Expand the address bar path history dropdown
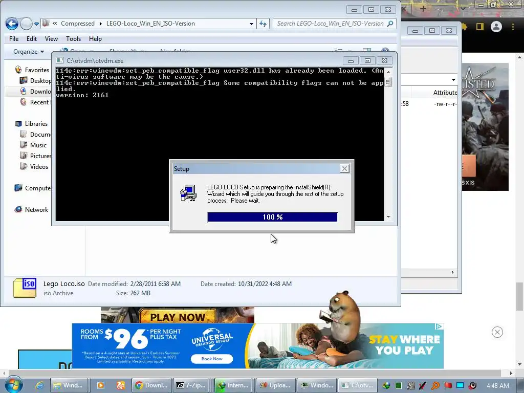 (x=251, y=24)
